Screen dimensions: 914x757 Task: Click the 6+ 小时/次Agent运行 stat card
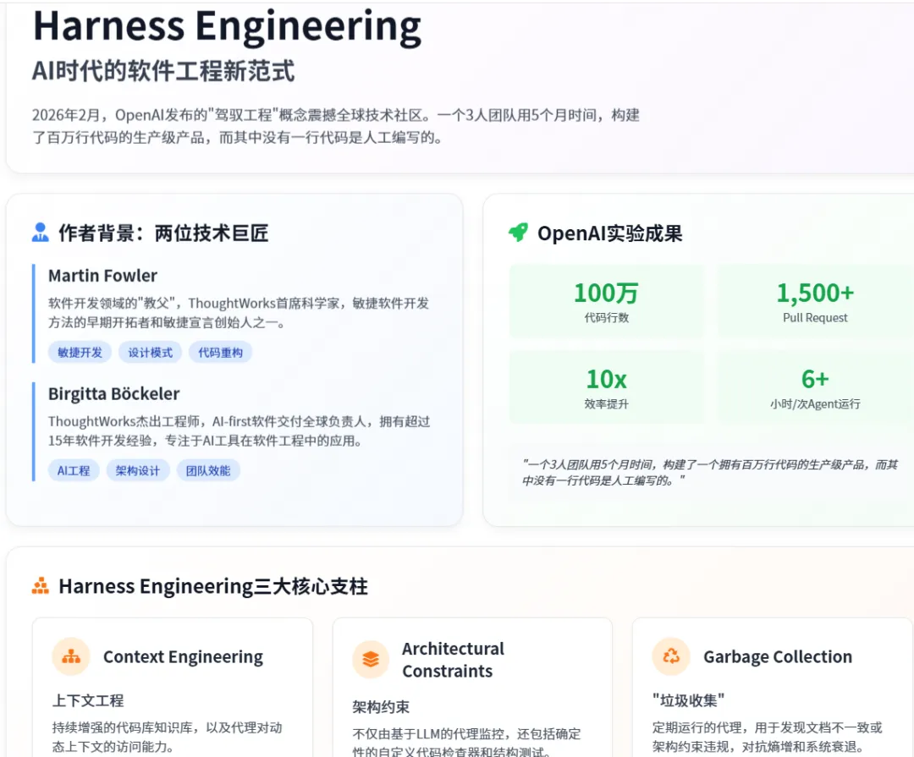click(x=816, y=387)
